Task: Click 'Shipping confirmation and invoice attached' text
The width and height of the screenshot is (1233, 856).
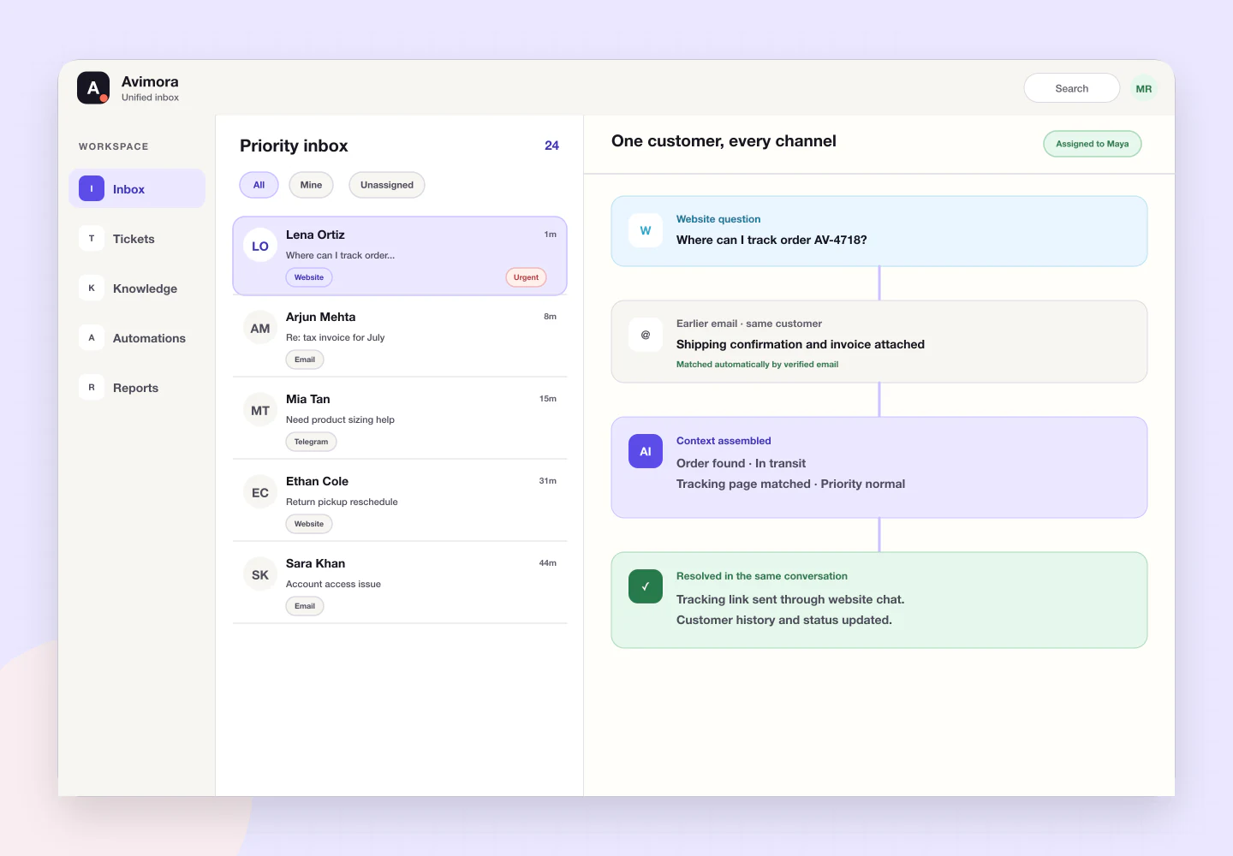Action: [x=801, y=344]
